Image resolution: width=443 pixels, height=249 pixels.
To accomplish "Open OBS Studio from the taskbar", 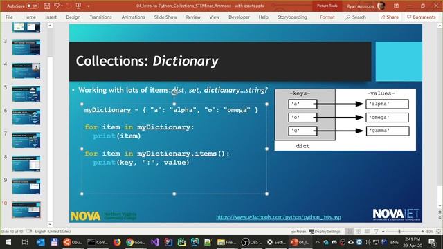I will [x=251, y=242].
